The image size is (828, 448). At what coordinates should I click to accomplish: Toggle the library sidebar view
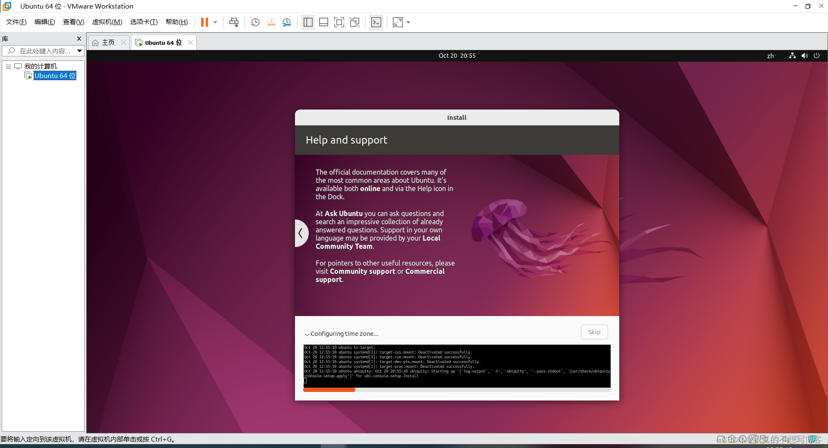[x=308, y=22]
